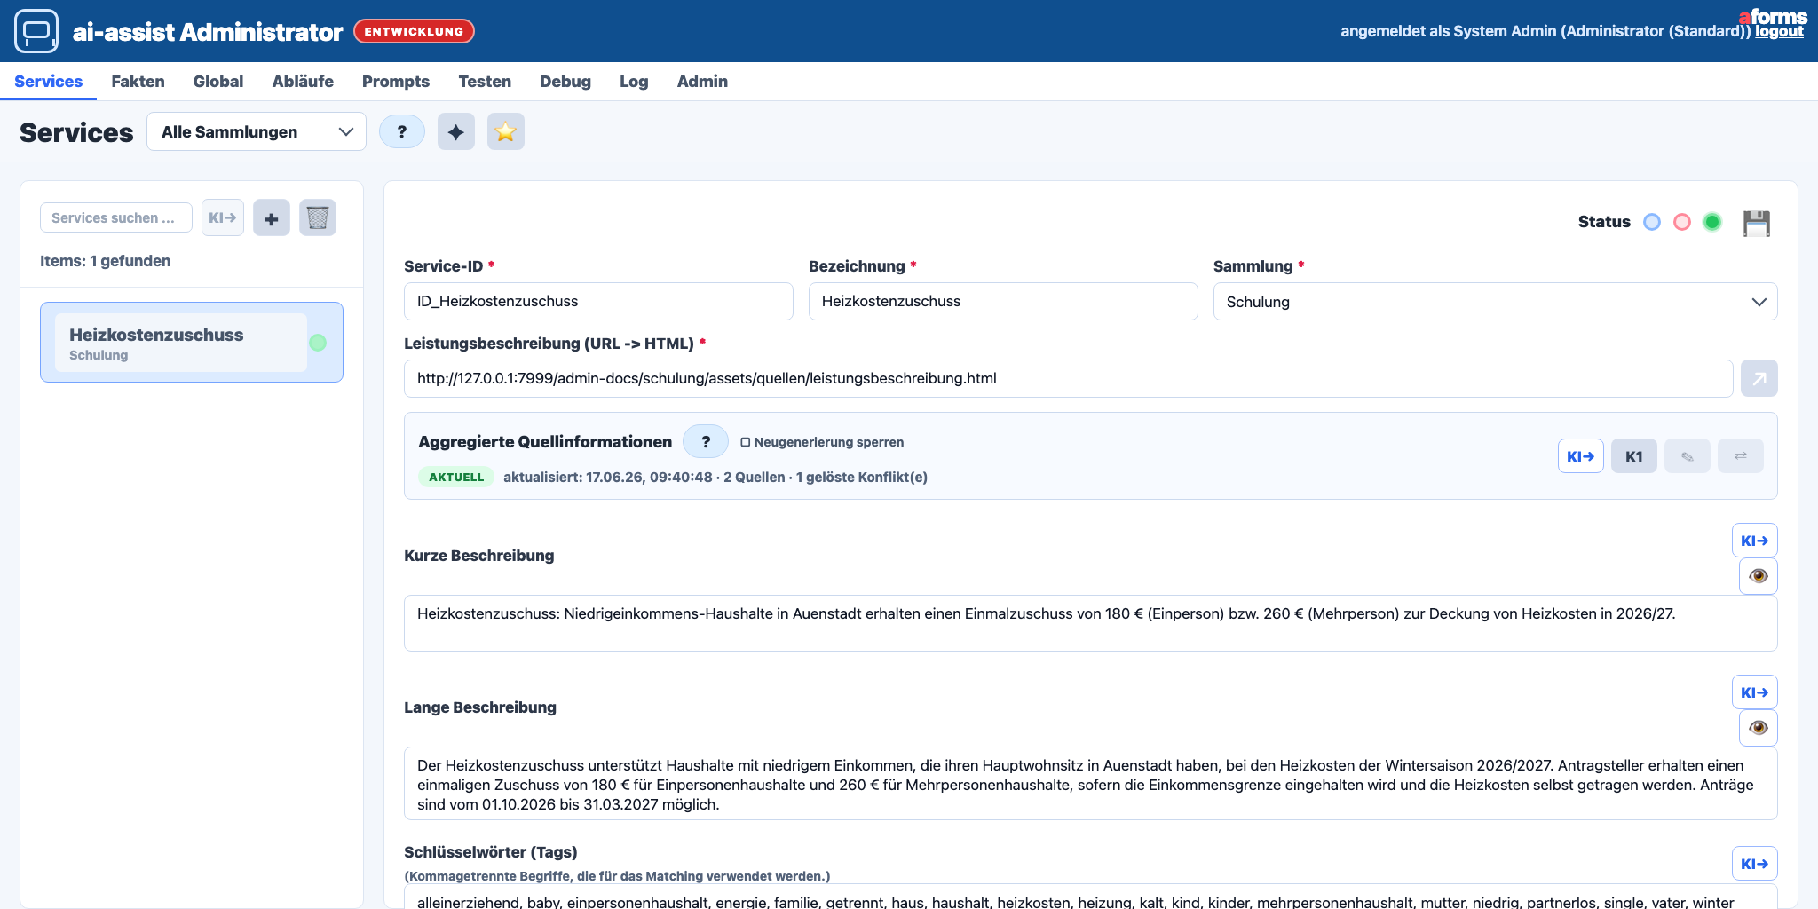Screen dimensions: 1818x909
Task: Open the Alle Sammlungen dropdown
Action: [x=257, y=131]
